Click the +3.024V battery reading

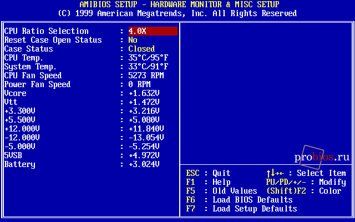point(144,164)
